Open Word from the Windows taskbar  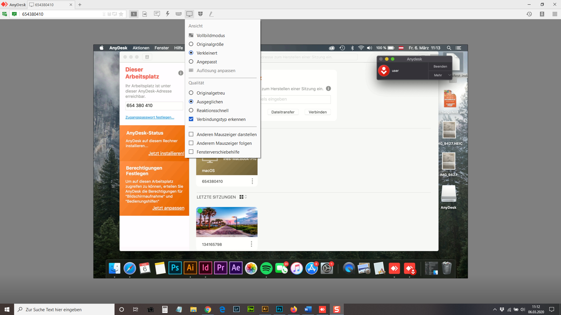[308, 309]
